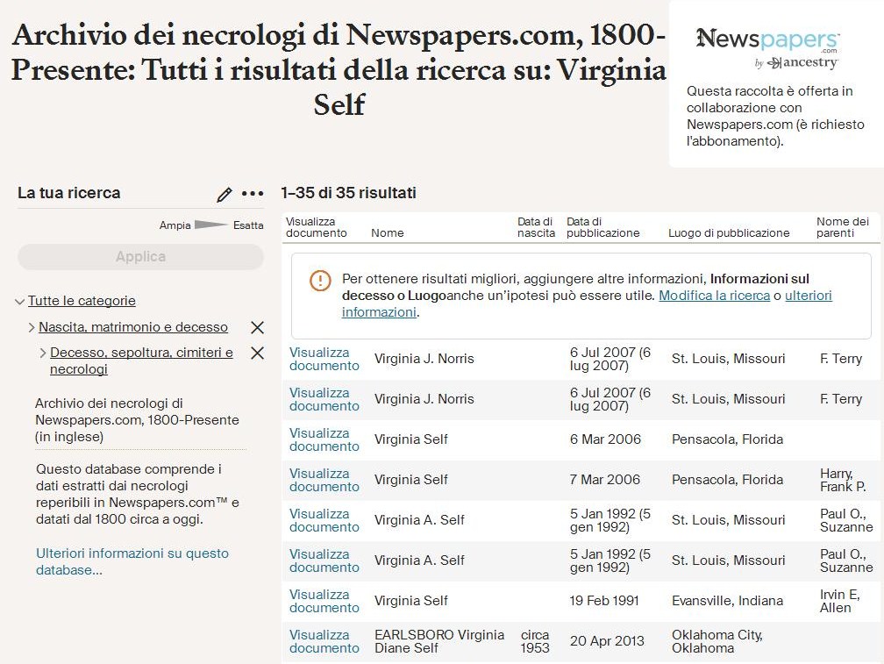This screenshot has width=884, height=664.
Task: View document for Virginia Self Evansville, Indiana
Action: (324, 601)
